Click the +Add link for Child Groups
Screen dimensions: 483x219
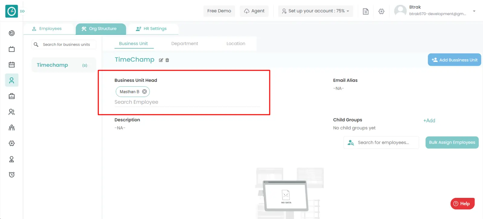[x=429, y=121]
